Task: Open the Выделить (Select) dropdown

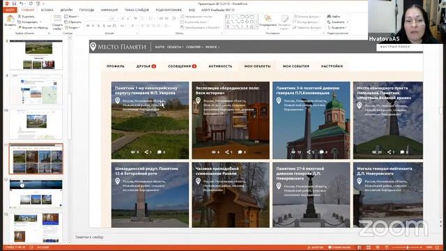Action: pyautogui.click(x=337, y=28)
